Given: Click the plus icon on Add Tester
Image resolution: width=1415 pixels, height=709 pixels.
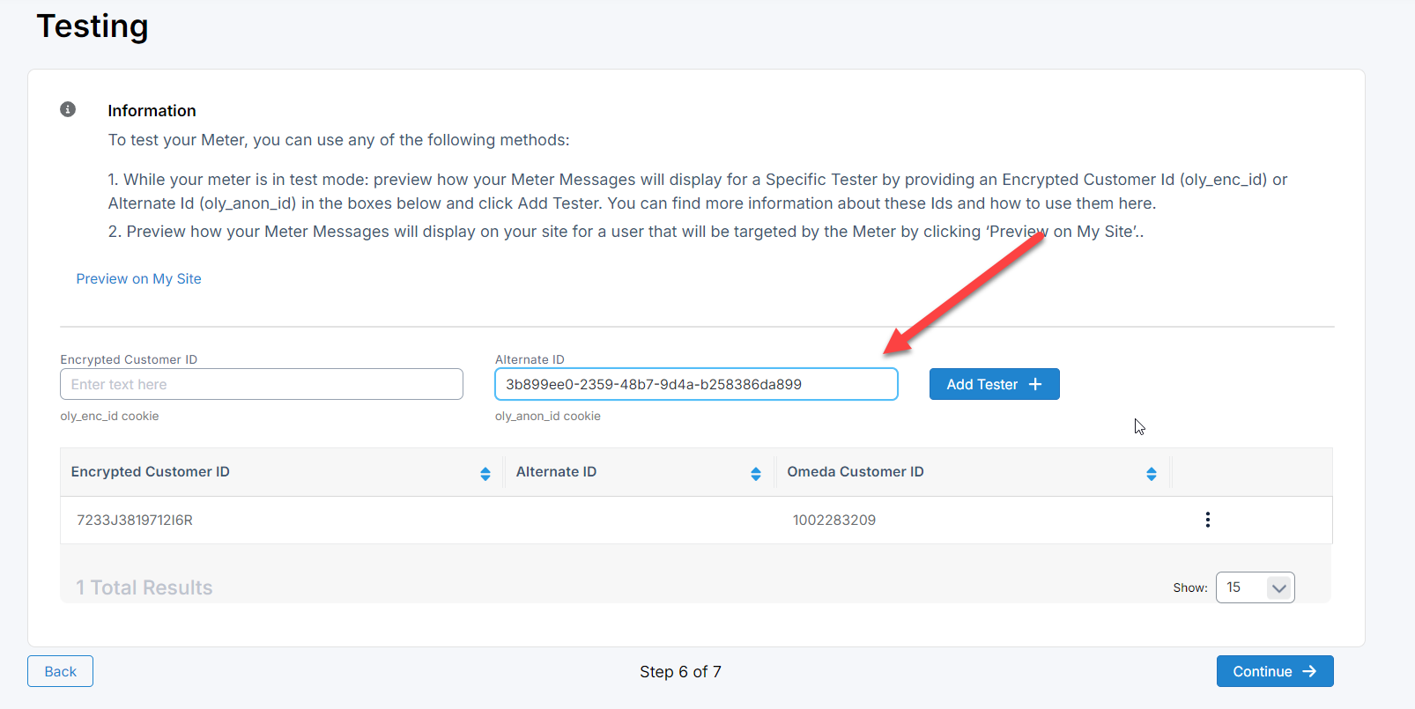Looking at the screenshot, I should [1035, 384].
